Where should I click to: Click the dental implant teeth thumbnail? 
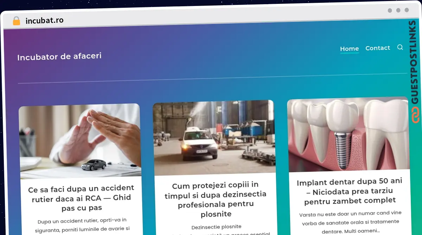pos(349,135)
